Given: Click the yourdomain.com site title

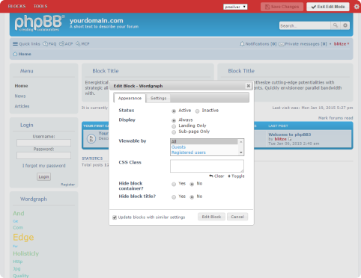Looking at the screenshot, I should click(x=97, y=20).
